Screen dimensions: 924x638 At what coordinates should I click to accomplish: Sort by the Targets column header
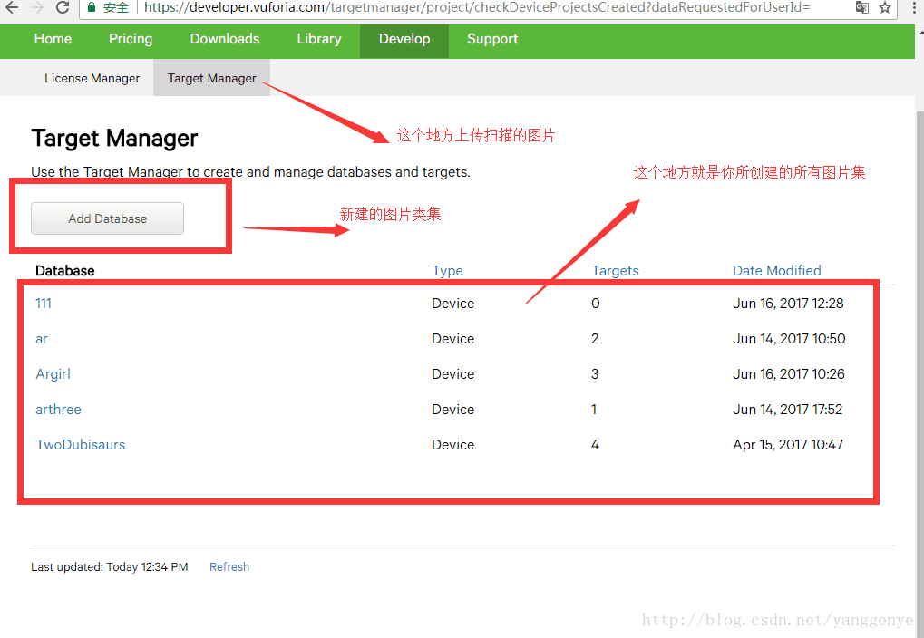coord(615,271)
